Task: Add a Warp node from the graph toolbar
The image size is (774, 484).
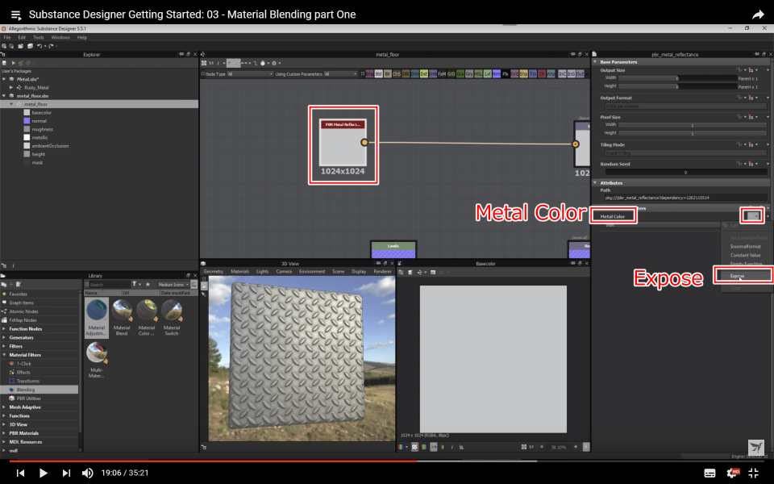Action: point(551,73)
